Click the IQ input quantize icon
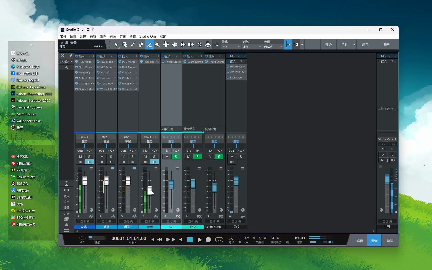Viewport: 432px width, 270px height. (216, 45)
